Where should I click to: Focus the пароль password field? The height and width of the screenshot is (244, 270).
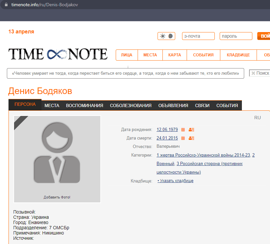coord(236,36)
